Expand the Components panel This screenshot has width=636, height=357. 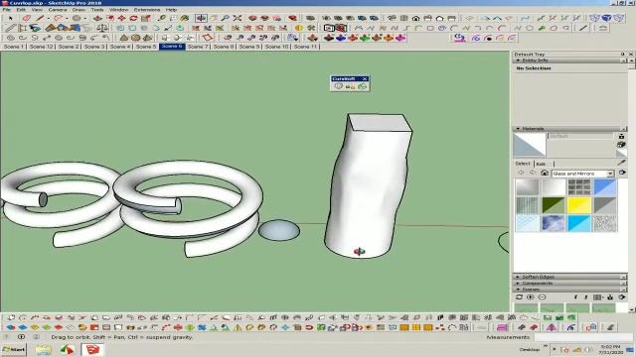[x=518, y=284]
